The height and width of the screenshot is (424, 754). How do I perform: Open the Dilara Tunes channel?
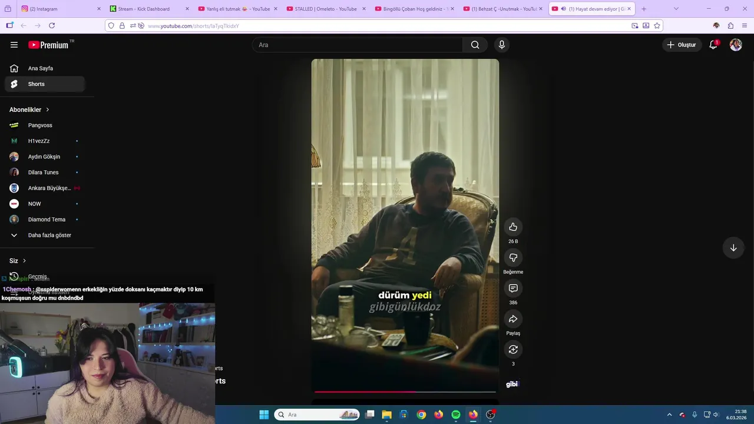click(45, 173)
